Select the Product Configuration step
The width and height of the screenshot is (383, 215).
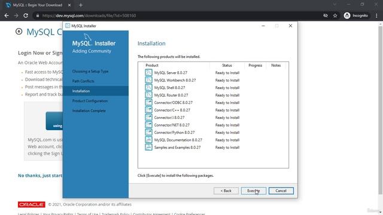pos(90,101)
